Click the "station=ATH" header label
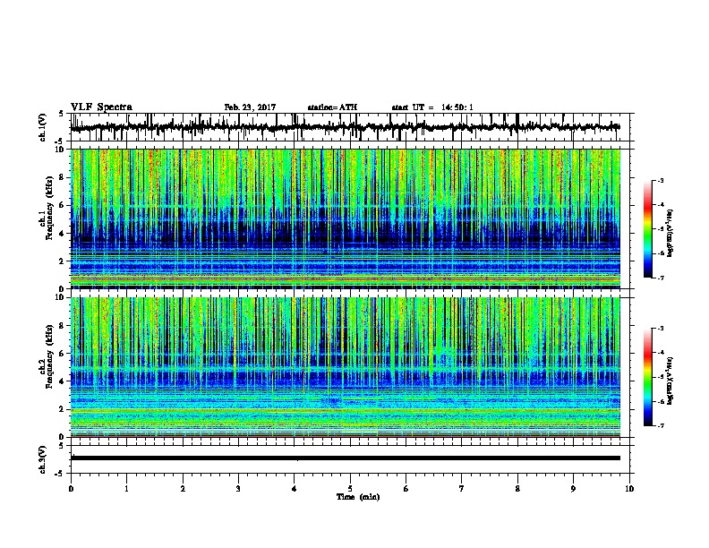Image resolution: width=709 pixels, height=548 pixels. tap(332, 107)
